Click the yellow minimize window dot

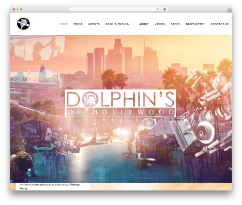pyautogui.click(x=17, y=10)
